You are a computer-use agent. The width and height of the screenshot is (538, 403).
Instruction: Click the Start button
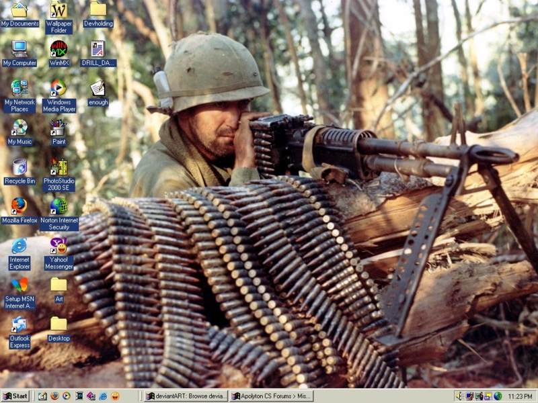pyautogui.click(x=15, y=396)
